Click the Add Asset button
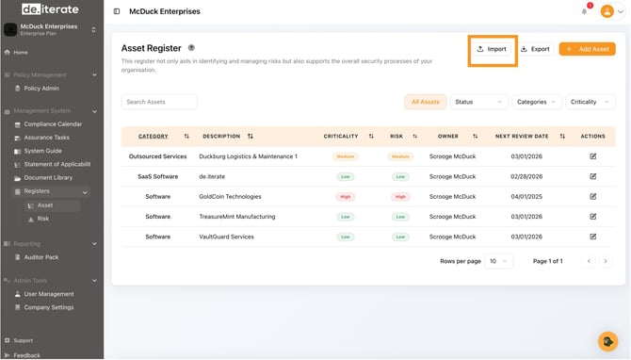Image resolution: width=631 pixels, height=360 pixels. pyautogui.click(x=587, y=49)
